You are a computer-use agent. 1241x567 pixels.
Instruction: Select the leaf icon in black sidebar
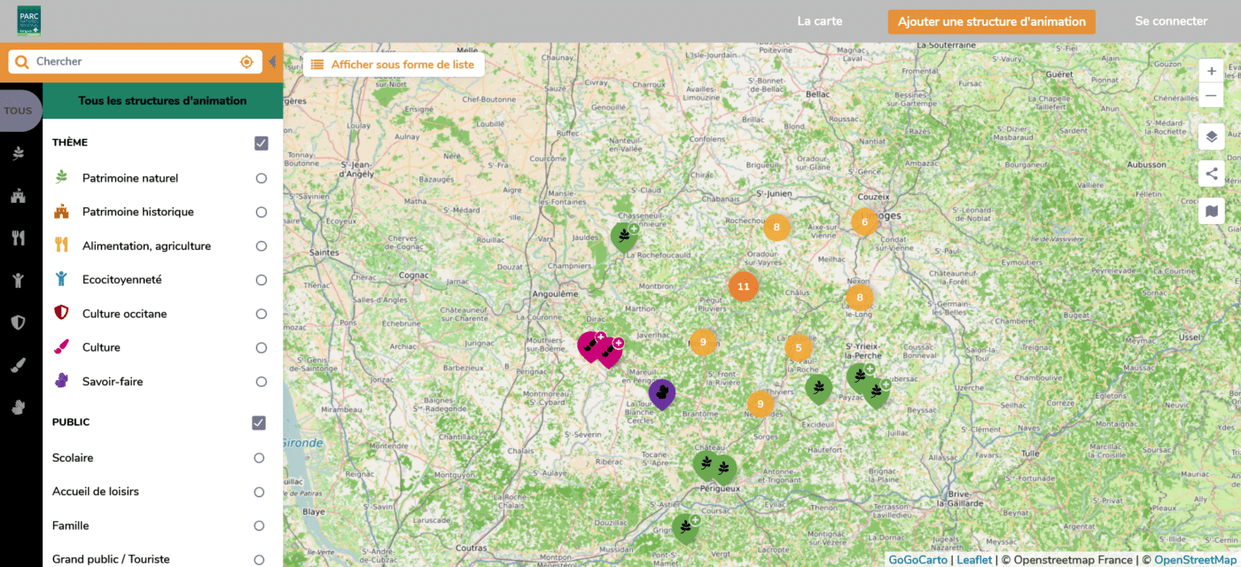[x=18, y=153]
